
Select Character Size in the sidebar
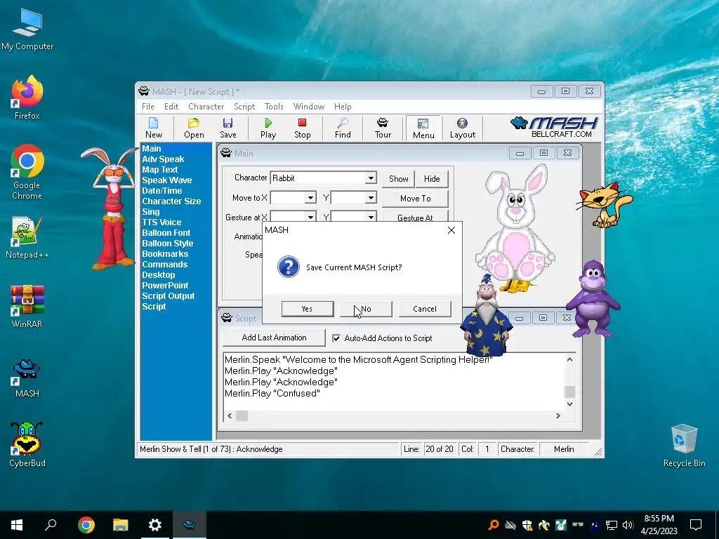click(171, 201)
